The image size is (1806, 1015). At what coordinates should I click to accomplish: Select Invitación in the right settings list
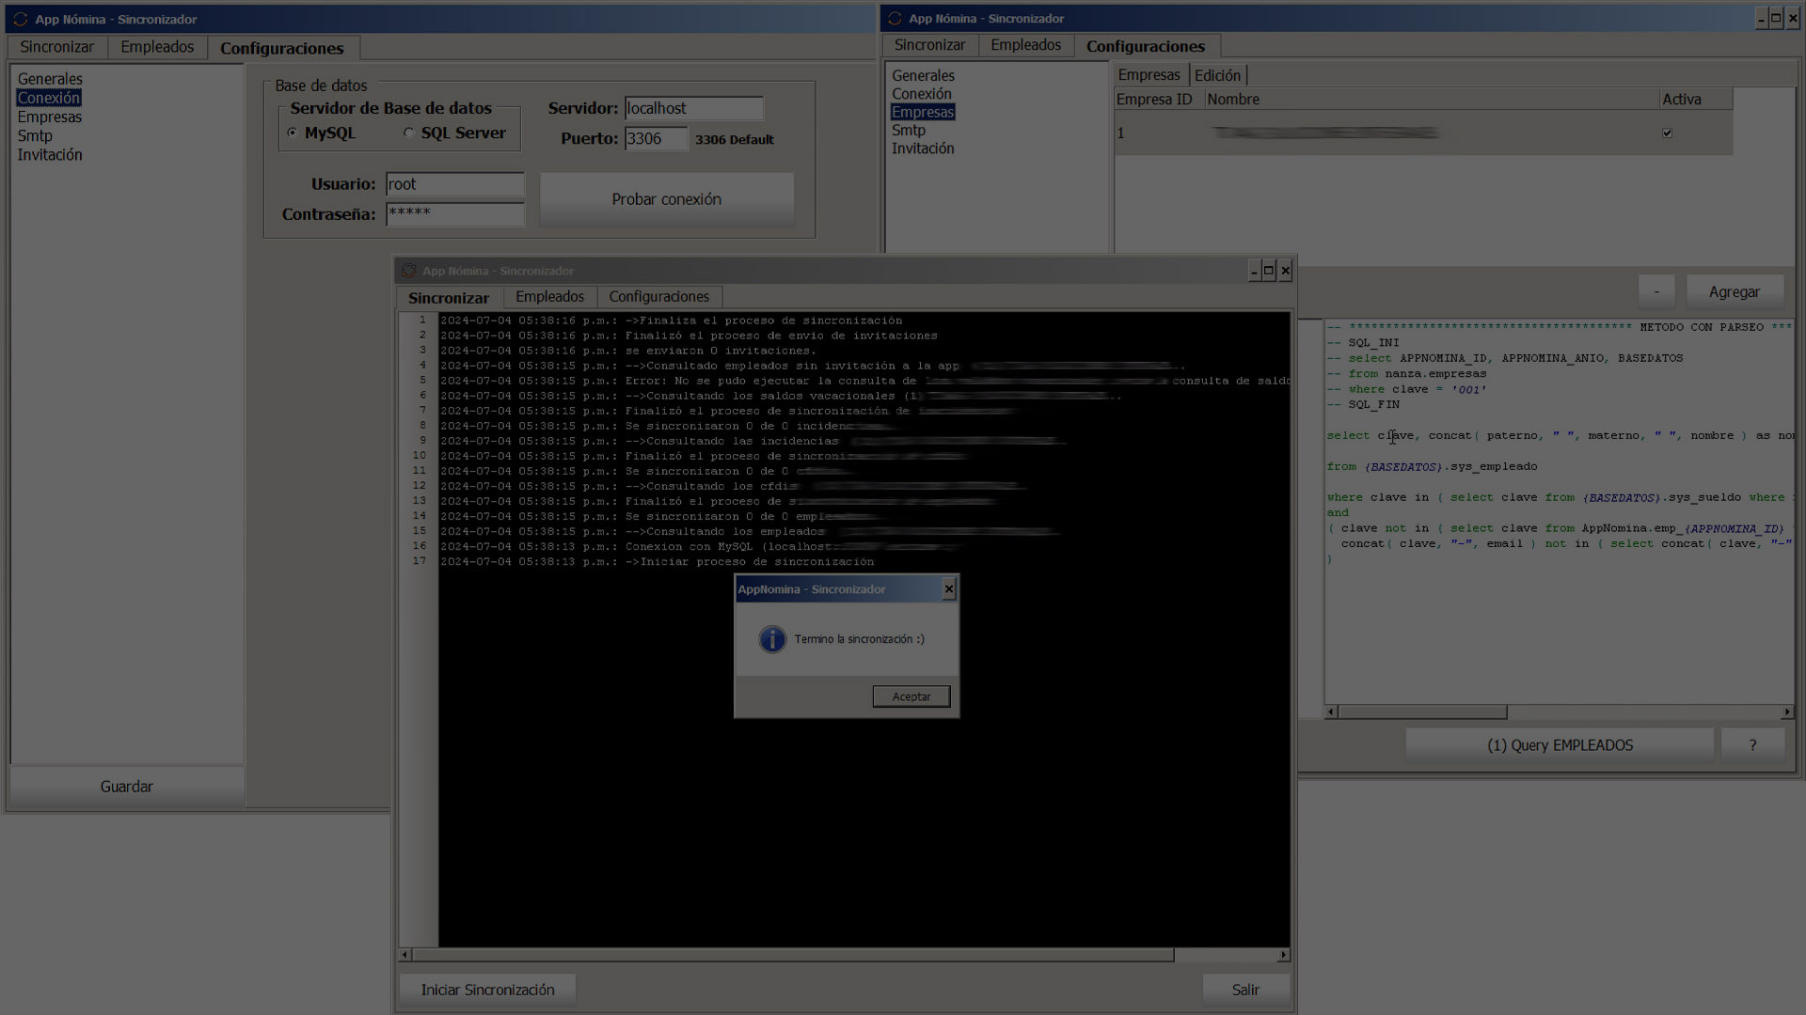click(923, 148)
